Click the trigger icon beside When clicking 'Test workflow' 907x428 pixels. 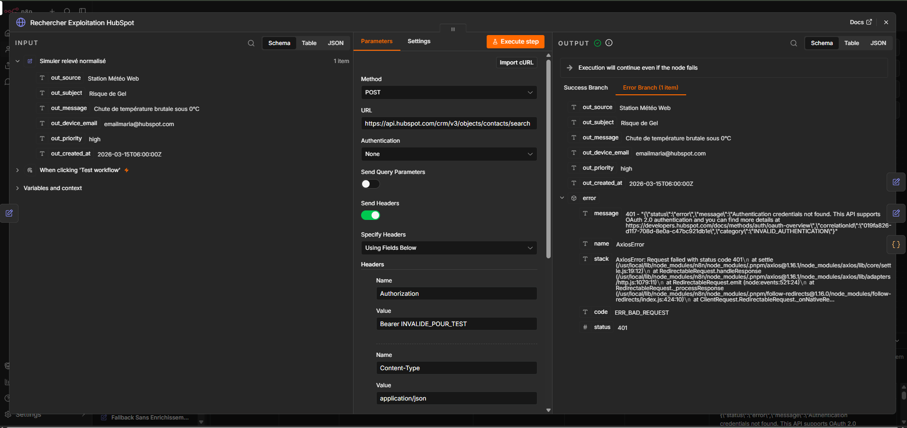(x=30, y=170)
